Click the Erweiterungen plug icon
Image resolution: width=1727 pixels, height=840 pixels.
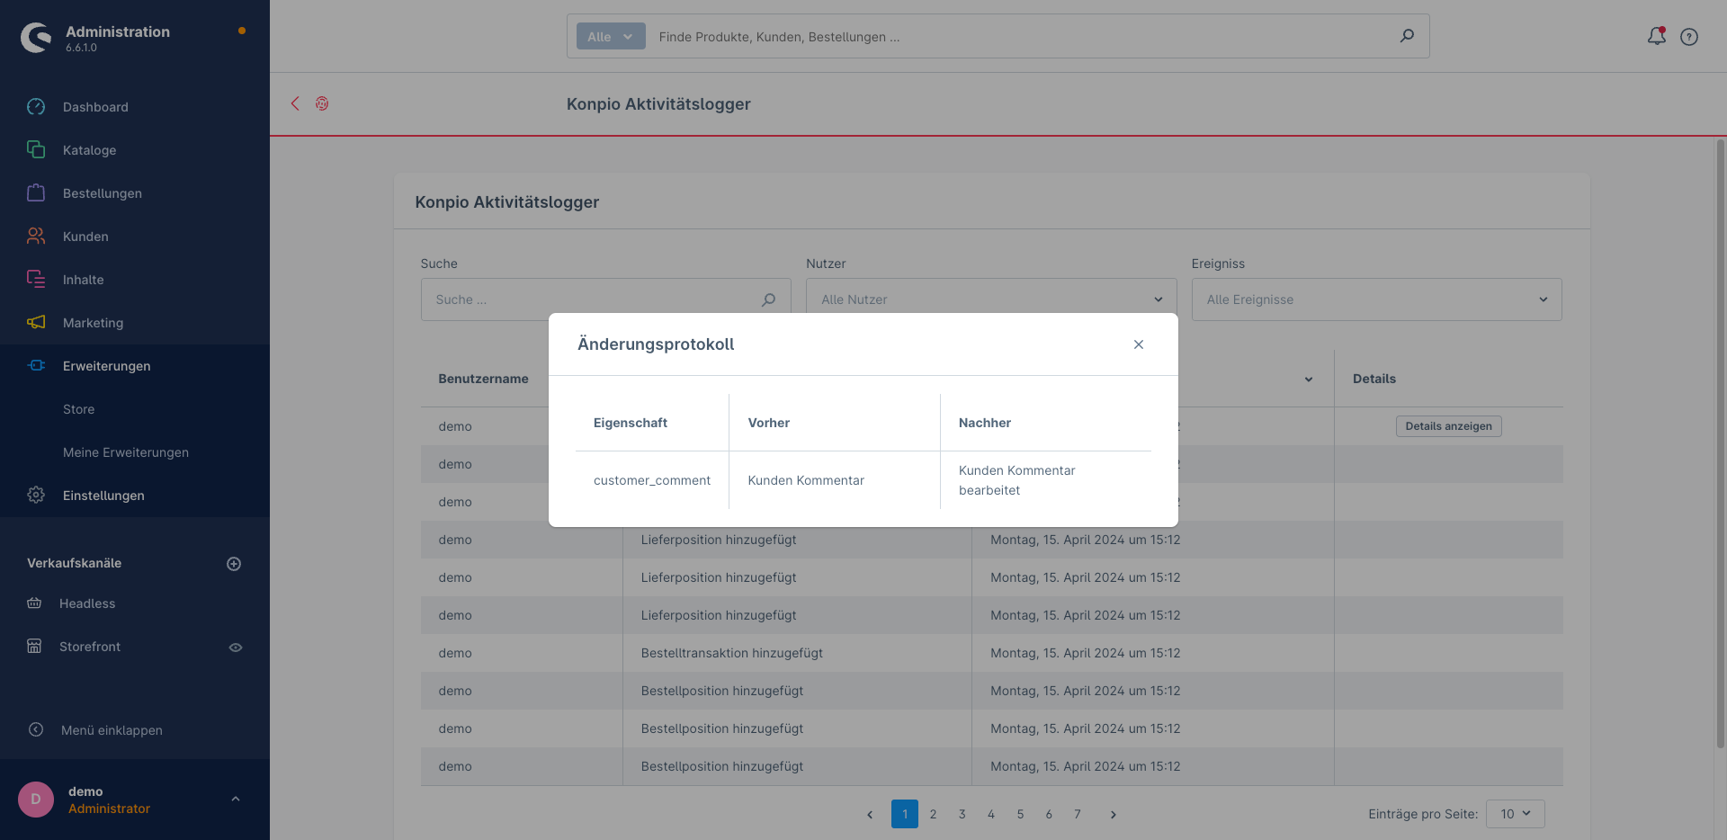tap(36, 366)
